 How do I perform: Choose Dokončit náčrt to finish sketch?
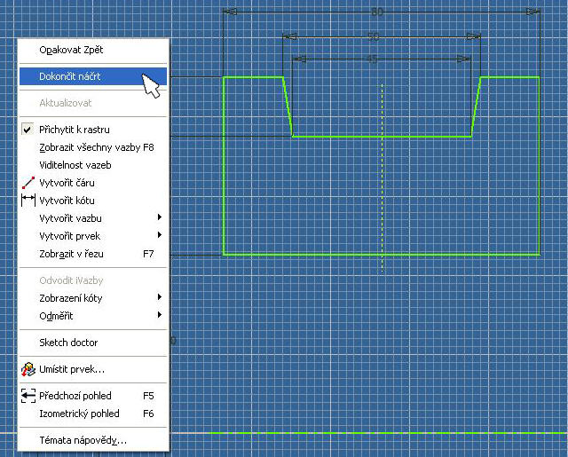point(93,76)
